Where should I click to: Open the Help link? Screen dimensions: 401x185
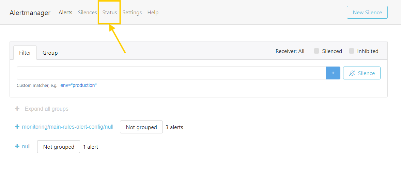point(153,13)
